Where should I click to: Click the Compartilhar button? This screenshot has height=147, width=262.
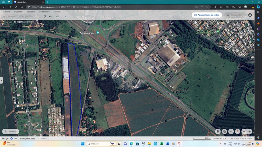click(x=235, y=15)
